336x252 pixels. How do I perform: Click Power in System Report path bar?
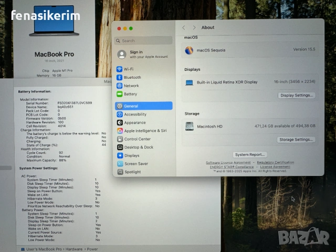coord(92,249)
